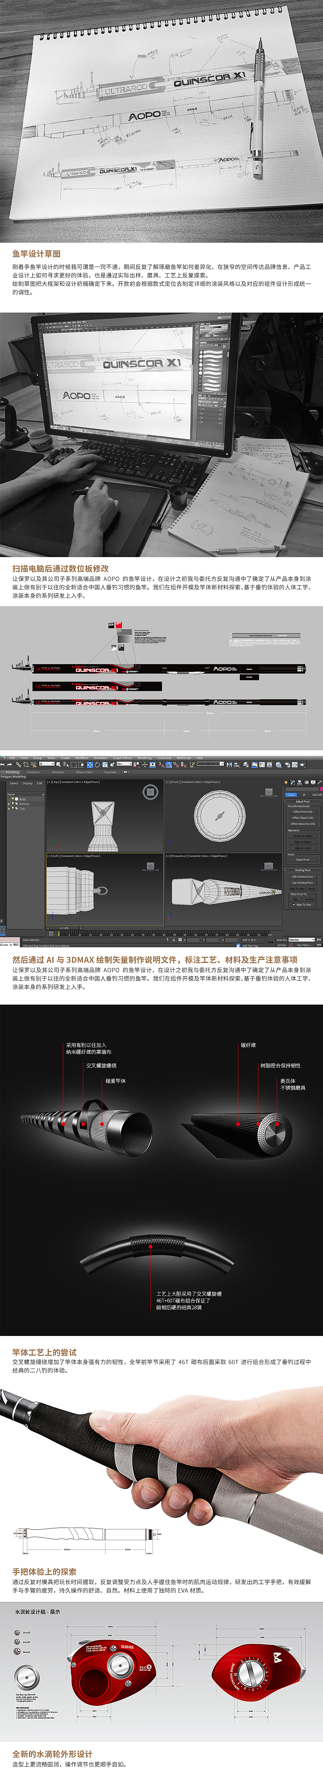The height and width of the screenshot is (1781, 323).
Task: Open the Utilities hammer panel tab
Action: [x=319, y=782]
